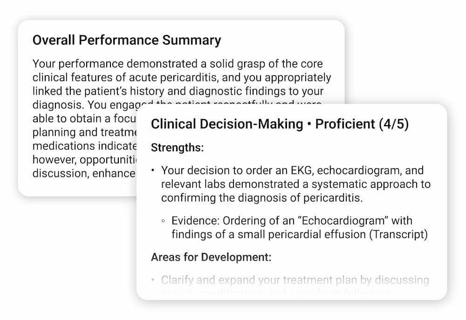Screen dimensions: 466x320
Task: Click the hollow bullet before Evidence
Action: (163, 221)
